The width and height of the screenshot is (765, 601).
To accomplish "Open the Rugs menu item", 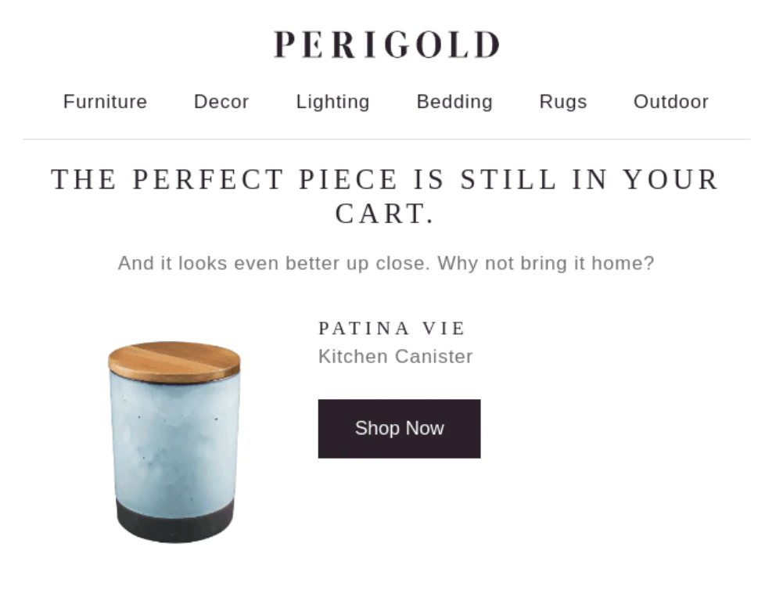I will tap(562, 102).
